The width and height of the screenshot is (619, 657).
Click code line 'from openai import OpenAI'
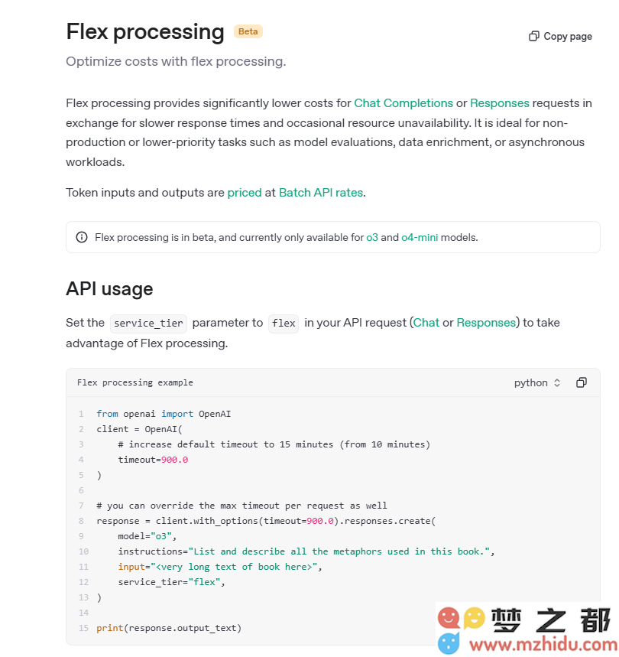(x=164, y=414)
